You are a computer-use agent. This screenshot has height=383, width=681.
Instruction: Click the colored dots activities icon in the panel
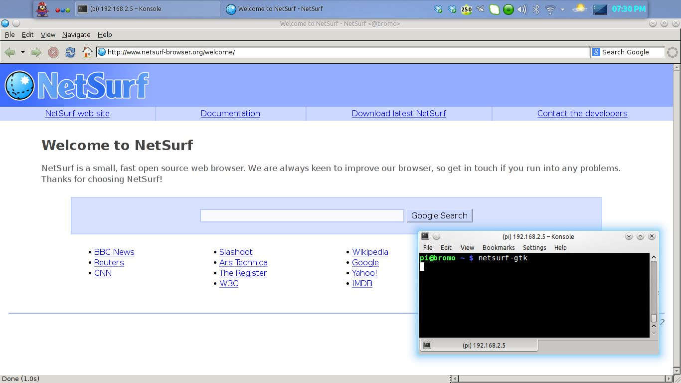pos(62,9)
